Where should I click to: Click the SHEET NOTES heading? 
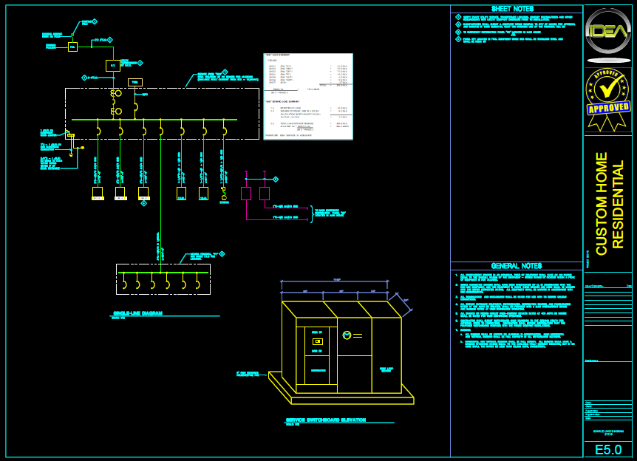click(517, 9)
